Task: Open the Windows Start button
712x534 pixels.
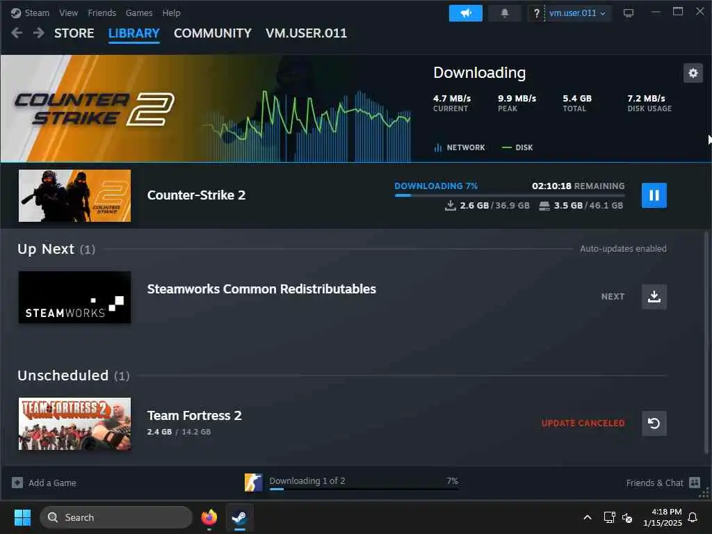Action: tap(22, 517)
